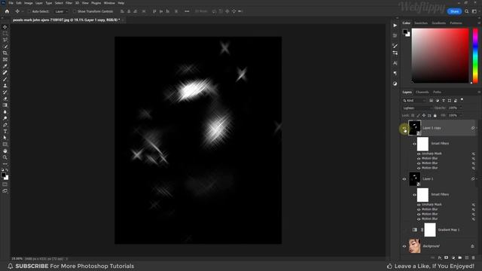Click the delete layer trash icon
The width and height of the screenshot is (482, 271).
(473, 257)
